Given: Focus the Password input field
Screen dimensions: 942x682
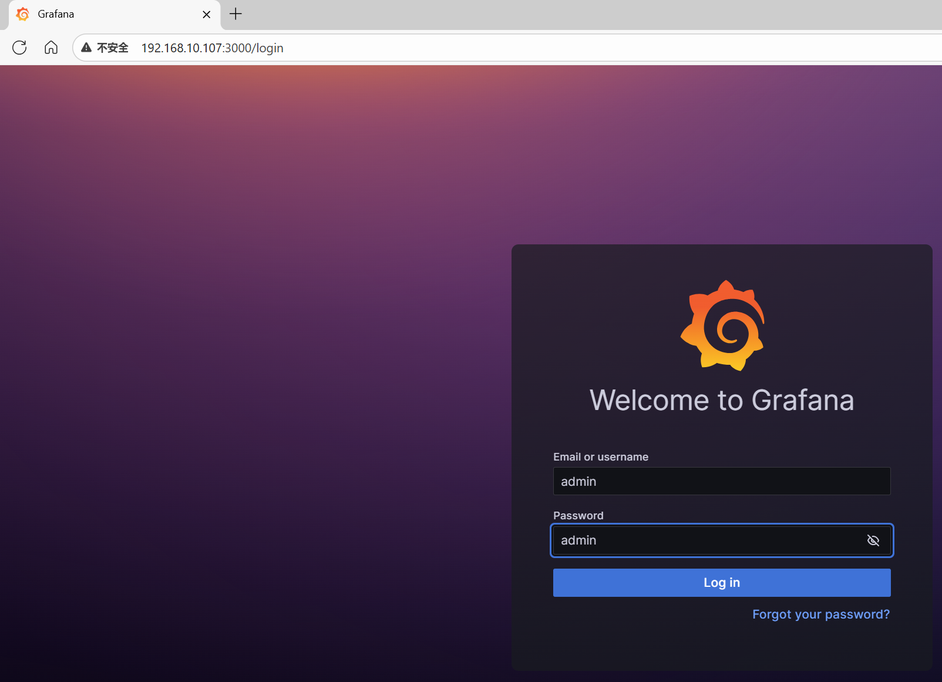Looking at the screenshot, I should pyautogui.click(x=722, y=540).
